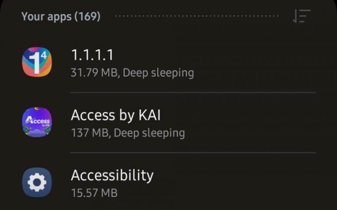Tap the Access by KAI app icon
Image resolution: width=337 pixels, height=210 pixels.
pyautogui.click(x=37, y=122)
